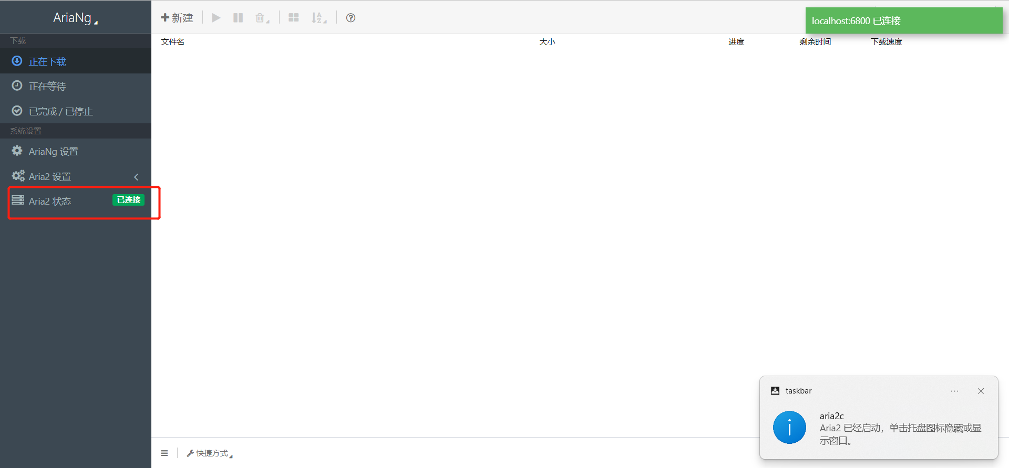
Task: Open 已完成 / 已停止 list
Action: point(76,111)
